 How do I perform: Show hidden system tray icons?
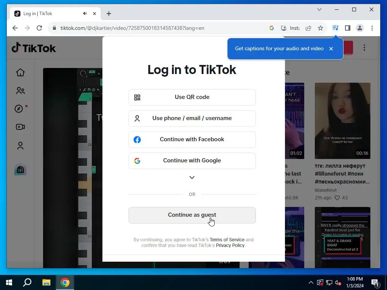(311, 282)
